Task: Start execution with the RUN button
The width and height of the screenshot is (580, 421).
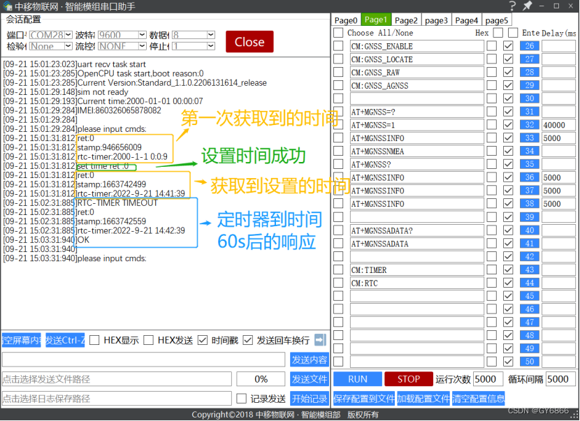Action: (357, 379)
